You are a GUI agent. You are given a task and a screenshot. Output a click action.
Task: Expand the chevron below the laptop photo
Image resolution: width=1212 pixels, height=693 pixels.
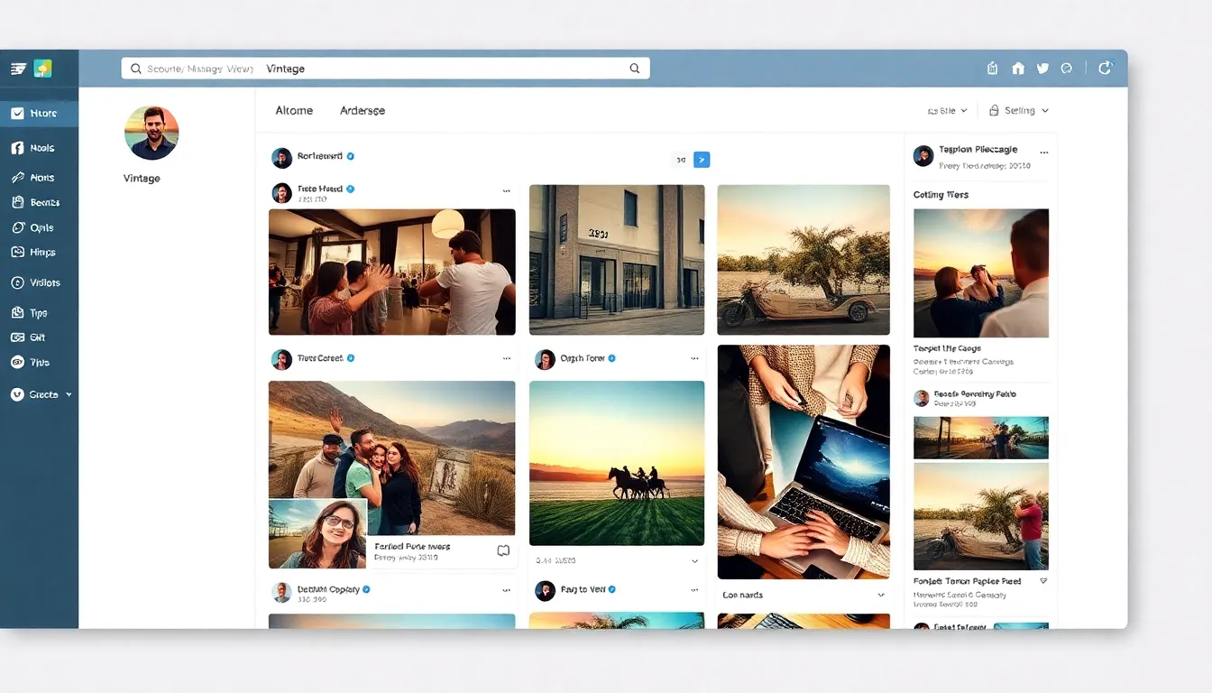pos(881,596)
